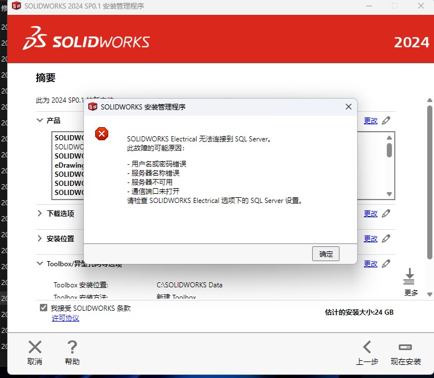Click the product list scrollbar thumb
Viewport: 434px width, 378px height.
pos(389,150)
